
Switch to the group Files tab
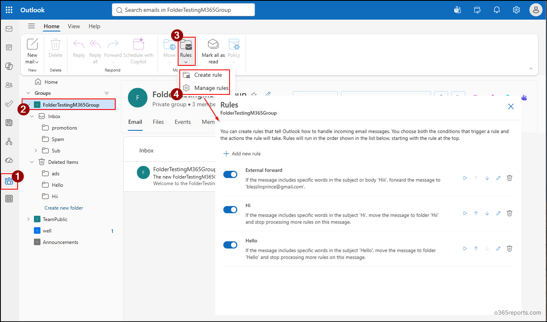click(158, 122)
